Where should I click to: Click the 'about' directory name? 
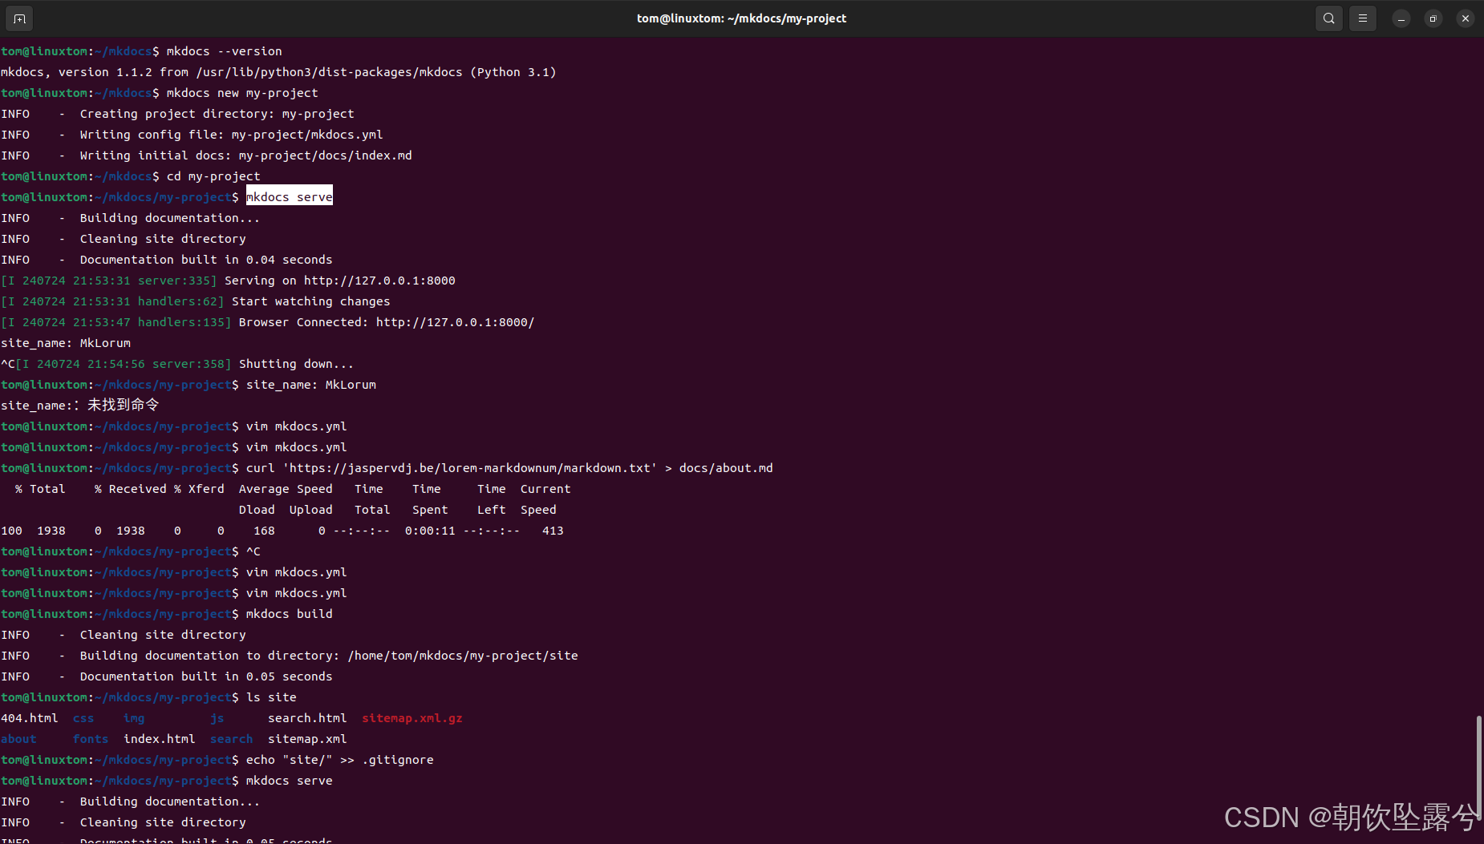point(18,739)
